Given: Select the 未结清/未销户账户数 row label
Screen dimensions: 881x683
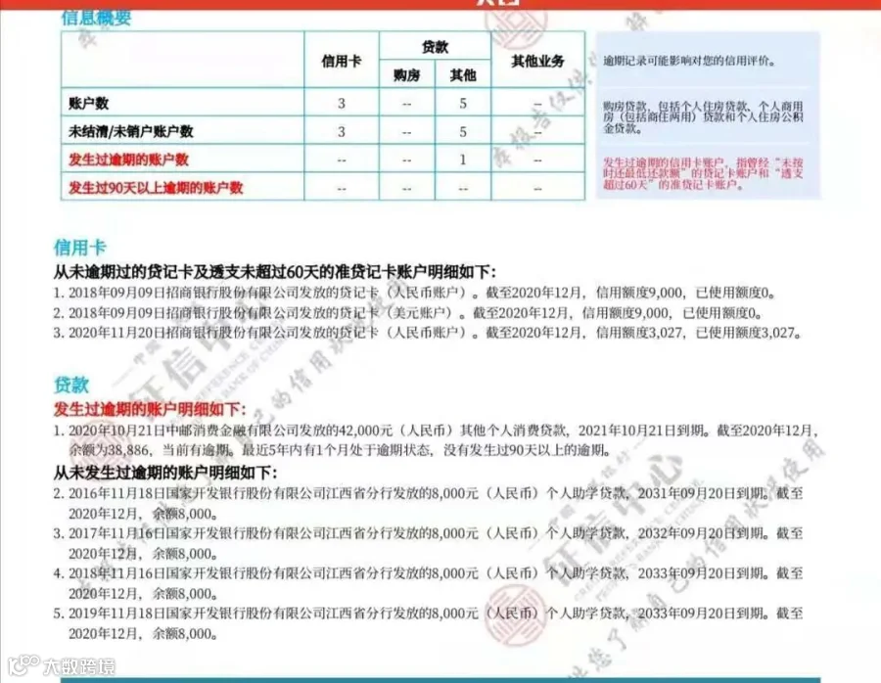Looking at the screenshot, I should pyautogui.click(x=131, y=131).
